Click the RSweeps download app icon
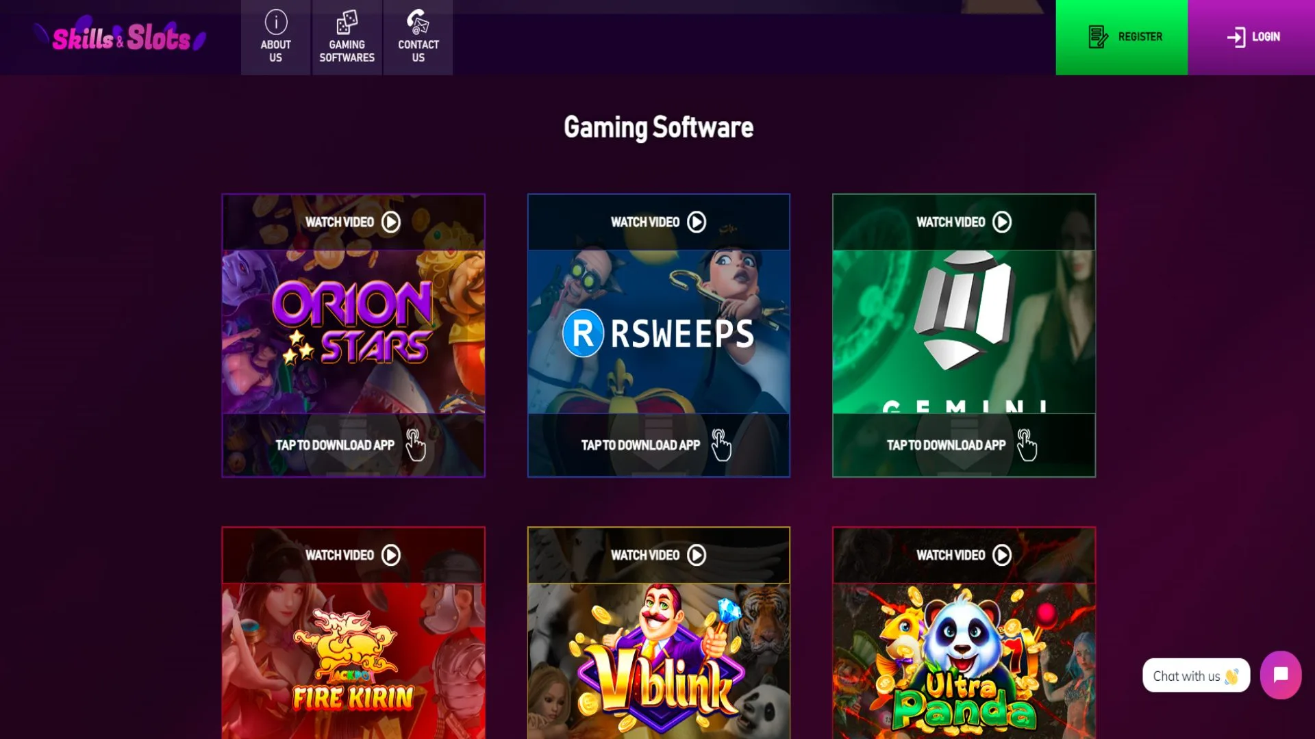This screenshot has width=1315, height=739. pos(721,445)
